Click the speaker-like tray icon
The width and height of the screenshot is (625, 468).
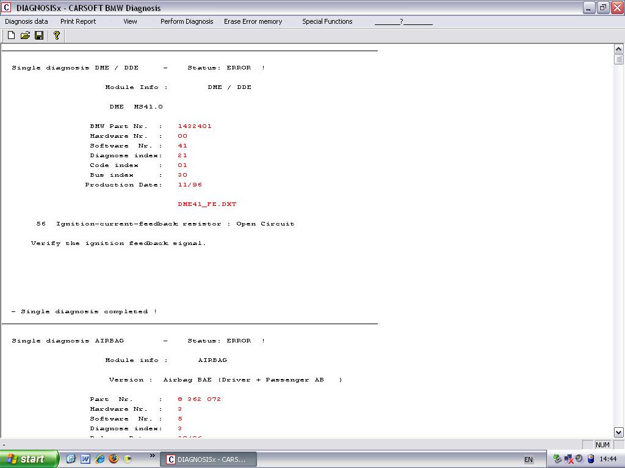tap(579, 459)
